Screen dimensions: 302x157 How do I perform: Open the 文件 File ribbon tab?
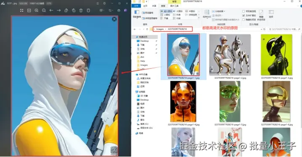click(136, 6)
